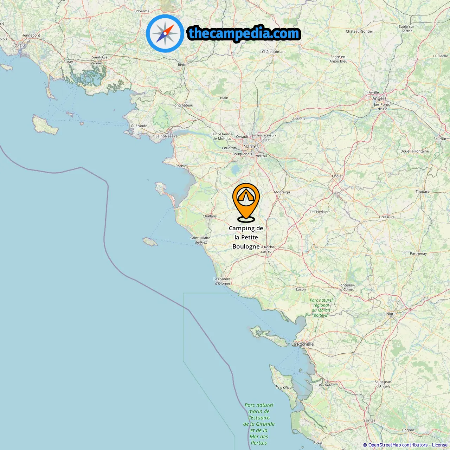This screenshot has width=450, height=450.
Task: Click the orange campsite tent marker
Action: click(246, 202)
